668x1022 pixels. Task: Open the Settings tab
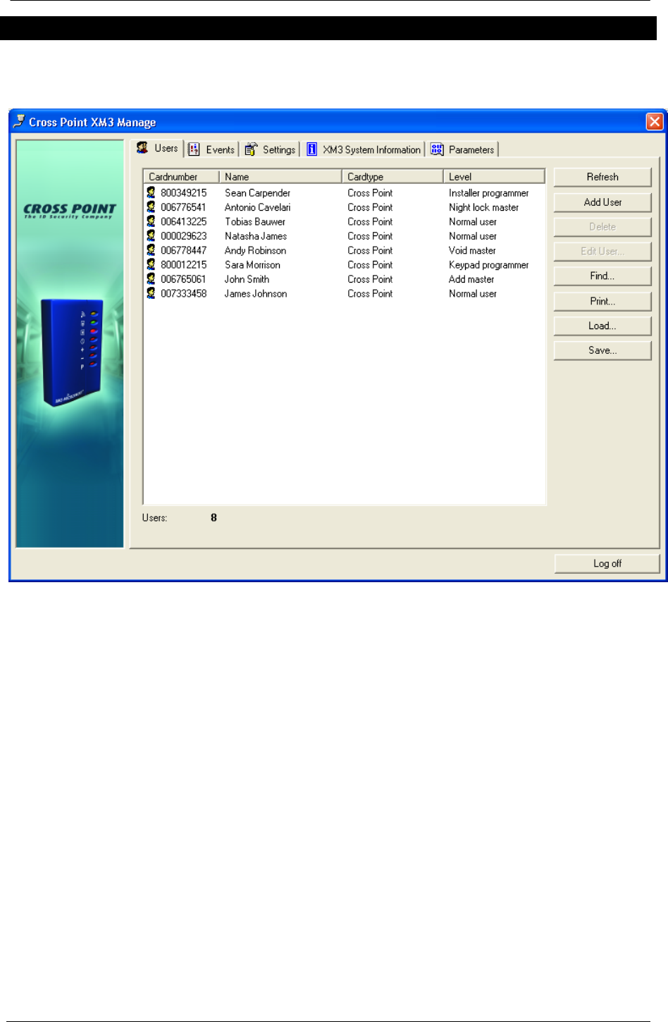tap(271, 149)
